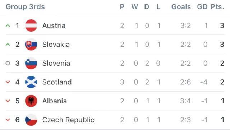This screenshot has width=230, height=130.
Task: Click the green up arrow beside Austria
Action: tap(8, 25)
